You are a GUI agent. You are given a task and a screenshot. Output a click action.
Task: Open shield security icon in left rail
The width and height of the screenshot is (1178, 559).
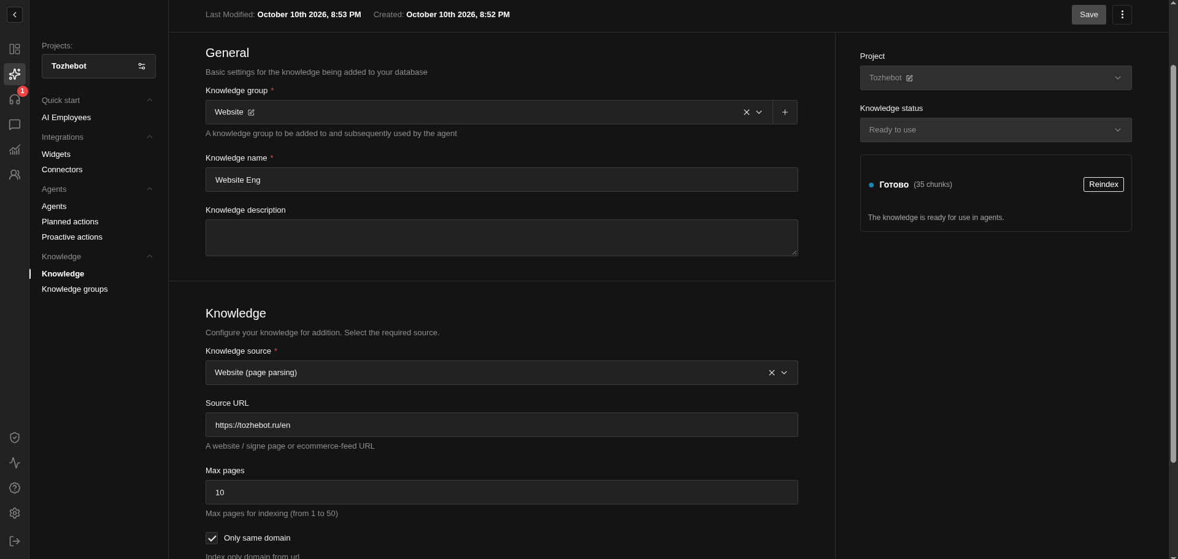tap(15, 438)
